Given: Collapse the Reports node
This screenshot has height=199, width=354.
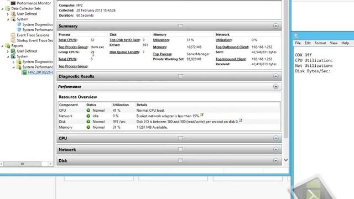Looking at the screenshot, I should click(x=2, y=46).
